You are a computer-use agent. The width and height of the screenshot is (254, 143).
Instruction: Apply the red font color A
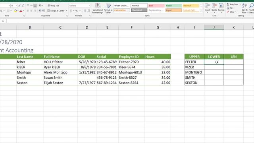[21, 11]
